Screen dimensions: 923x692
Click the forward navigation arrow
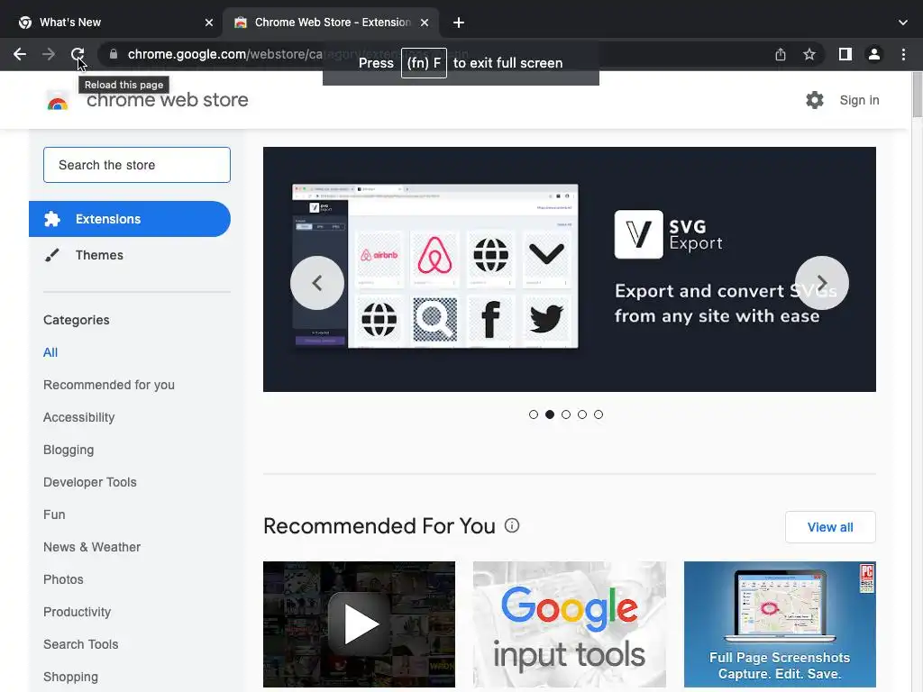(49, 54)
